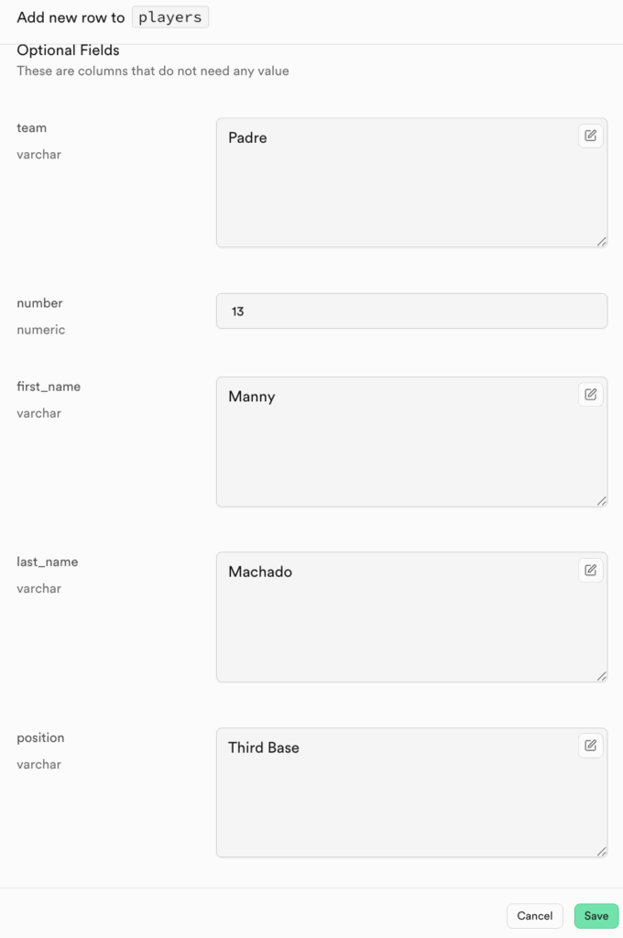This screenshot has height=938, width=623.
Task: Click resize handle of position textarea
Action: click(x=601, y=851)
